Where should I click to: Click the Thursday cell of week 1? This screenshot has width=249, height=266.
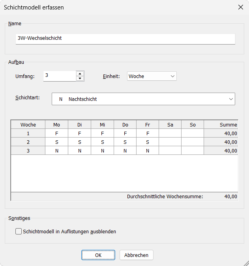coord(125,133)
